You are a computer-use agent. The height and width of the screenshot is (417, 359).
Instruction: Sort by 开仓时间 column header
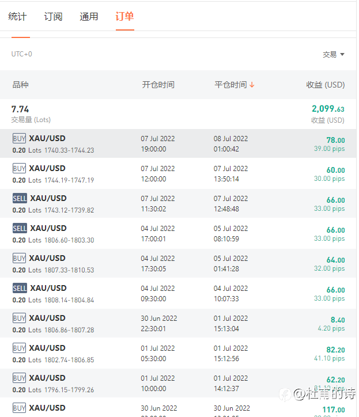[158, 85]
